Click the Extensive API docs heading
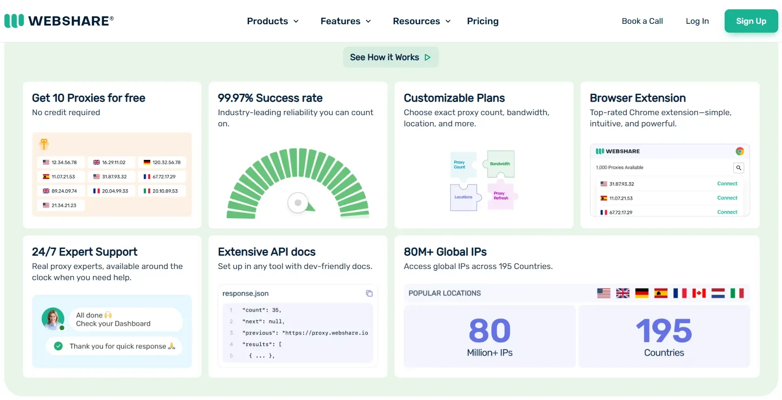 (x=267, y=252)
